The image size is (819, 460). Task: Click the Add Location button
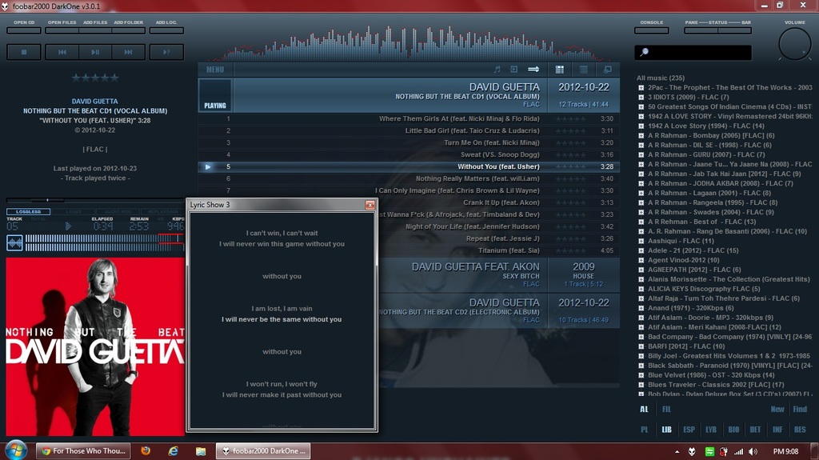pos(166,30)
